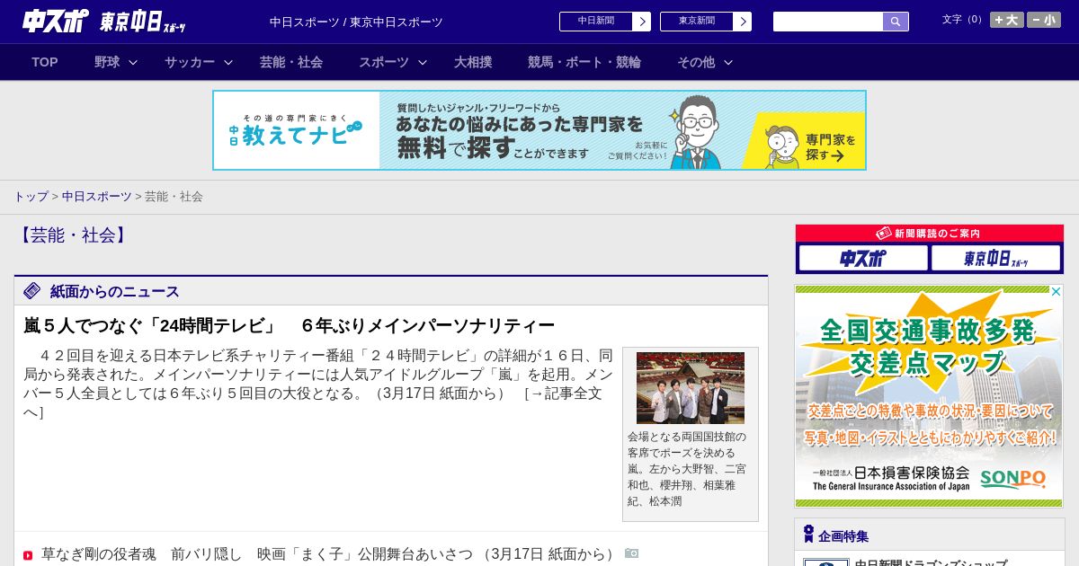Click the 企画特集 ribbon icon
Viewport: 1079px width, 566px height.
(808, 535)
